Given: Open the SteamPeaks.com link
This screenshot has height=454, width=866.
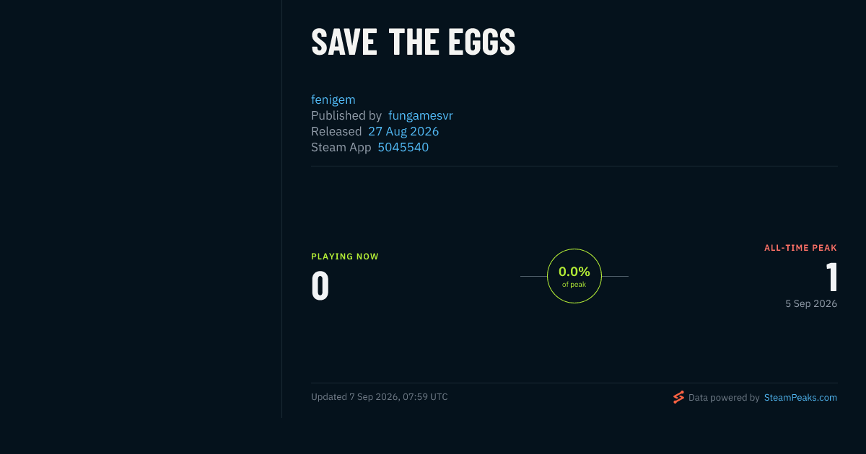Looking at the screenshot, I should pos(800,397).
